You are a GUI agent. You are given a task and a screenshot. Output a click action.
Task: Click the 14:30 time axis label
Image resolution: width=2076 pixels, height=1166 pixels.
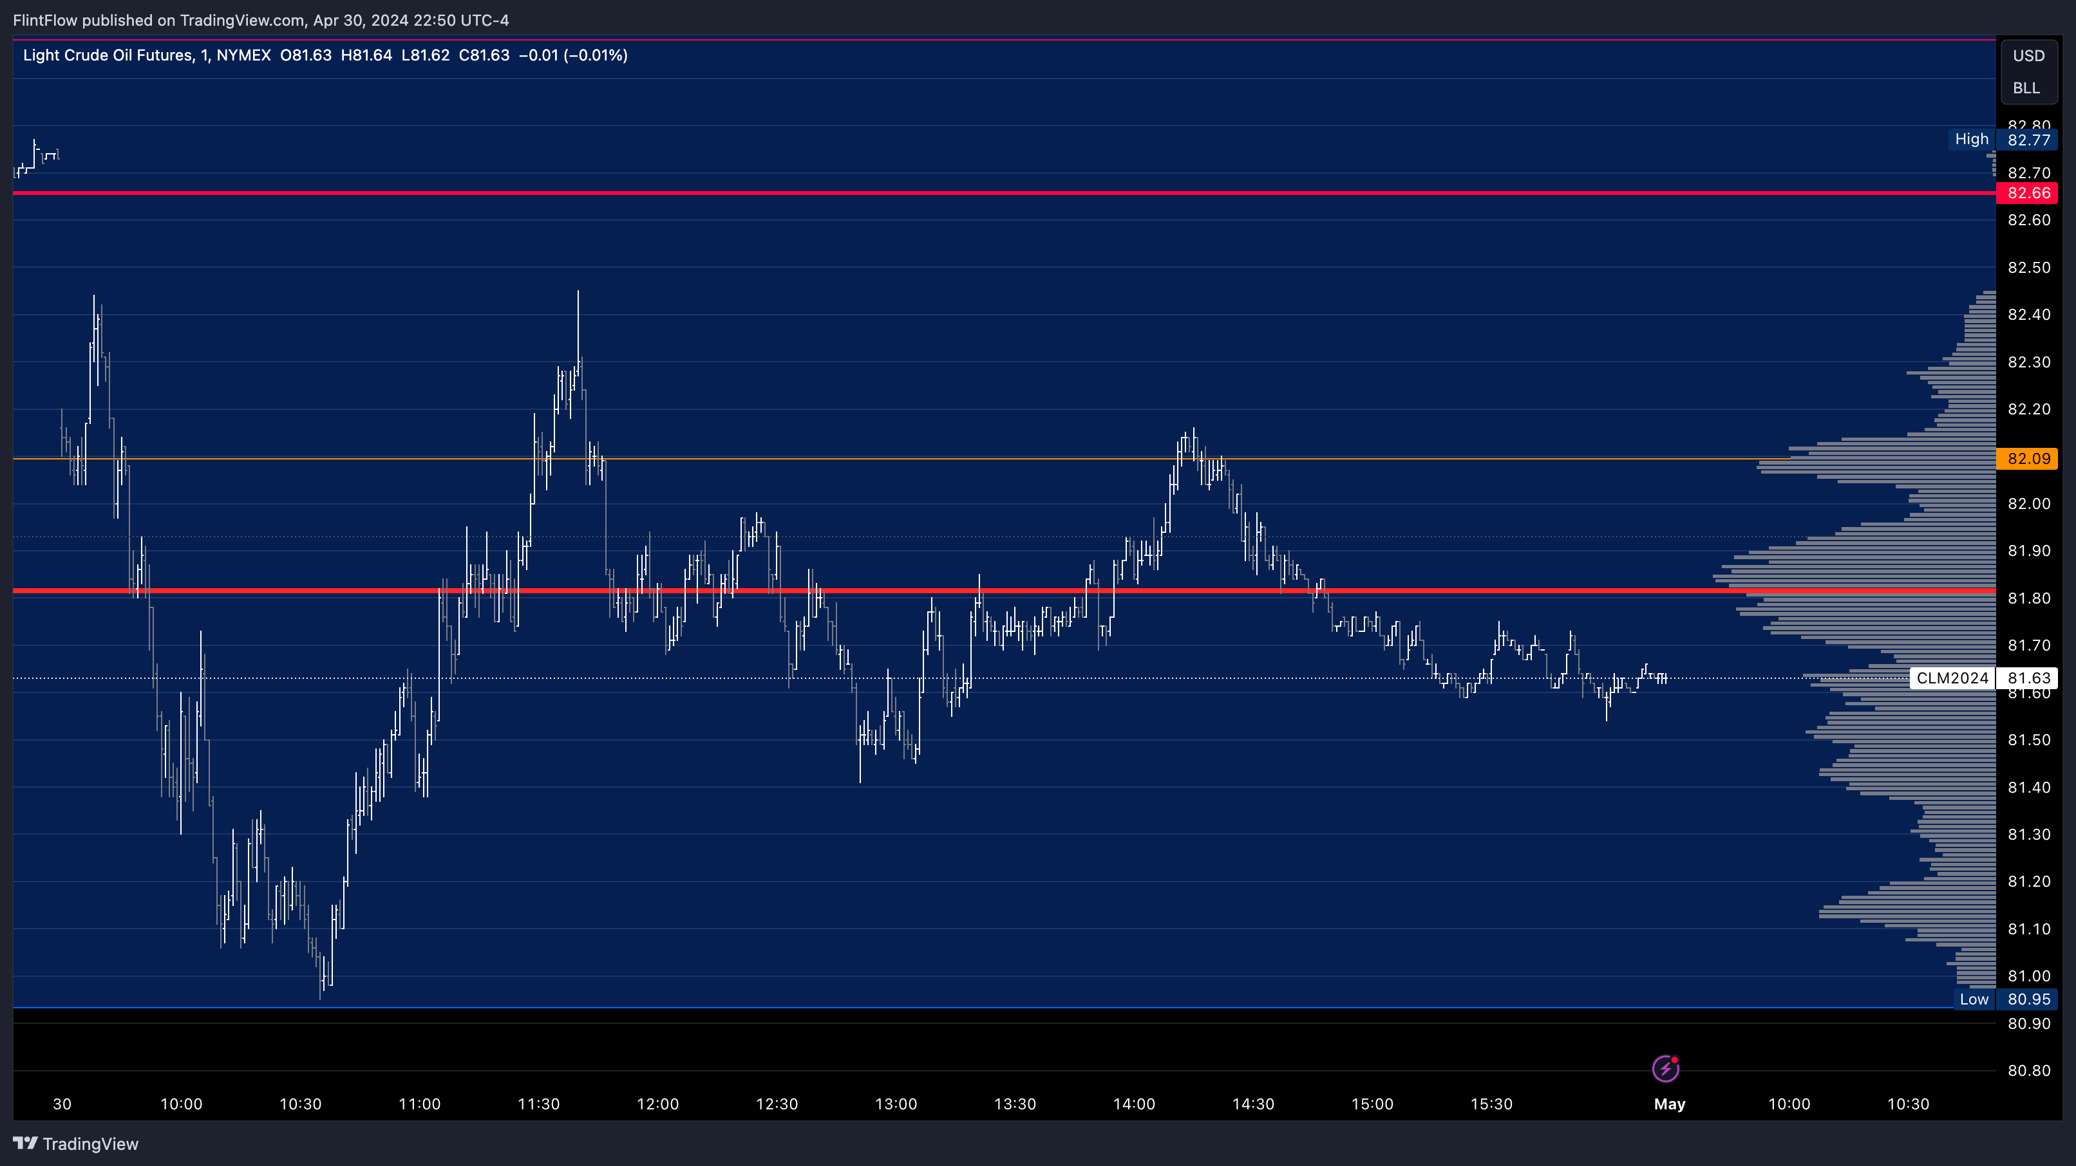(1253, 1104)
